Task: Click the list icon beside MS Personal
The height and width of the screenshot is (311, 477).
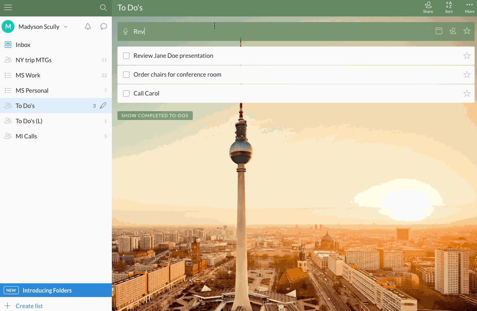Action: coord(8,90)
